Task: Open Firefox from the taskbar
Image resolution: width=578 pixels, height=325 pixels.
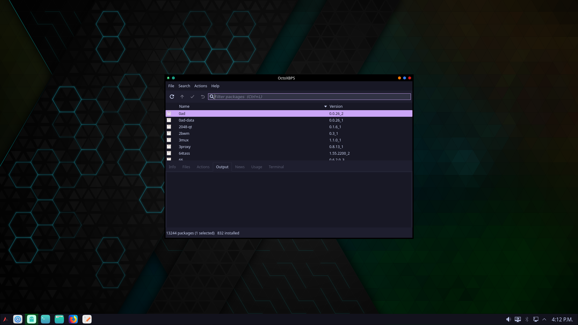Action: [73, 319]
